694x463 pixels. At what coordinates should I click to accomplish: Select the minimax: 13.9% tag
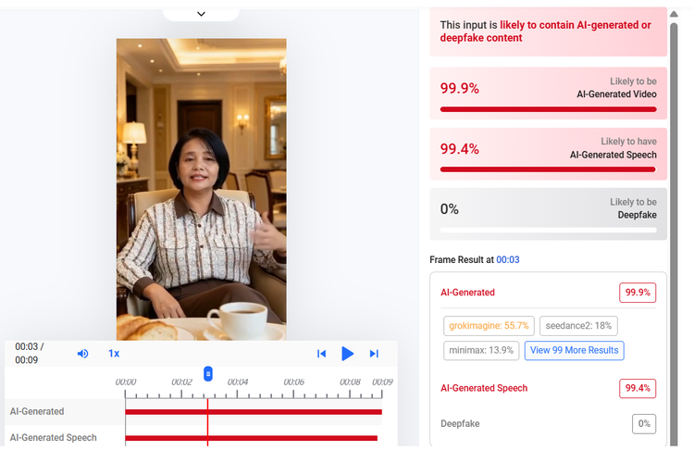click(481, 350)
